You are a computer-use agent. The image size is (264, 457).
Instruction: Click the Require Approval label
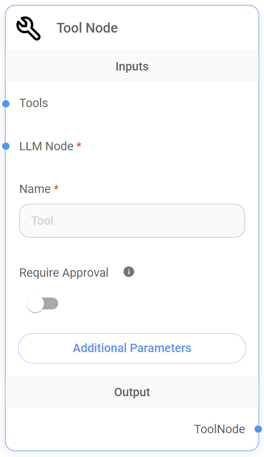(x=64, y=273)
